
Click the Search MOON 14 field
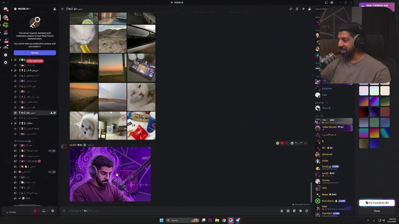pyautogui.click(x=321, y=9)
